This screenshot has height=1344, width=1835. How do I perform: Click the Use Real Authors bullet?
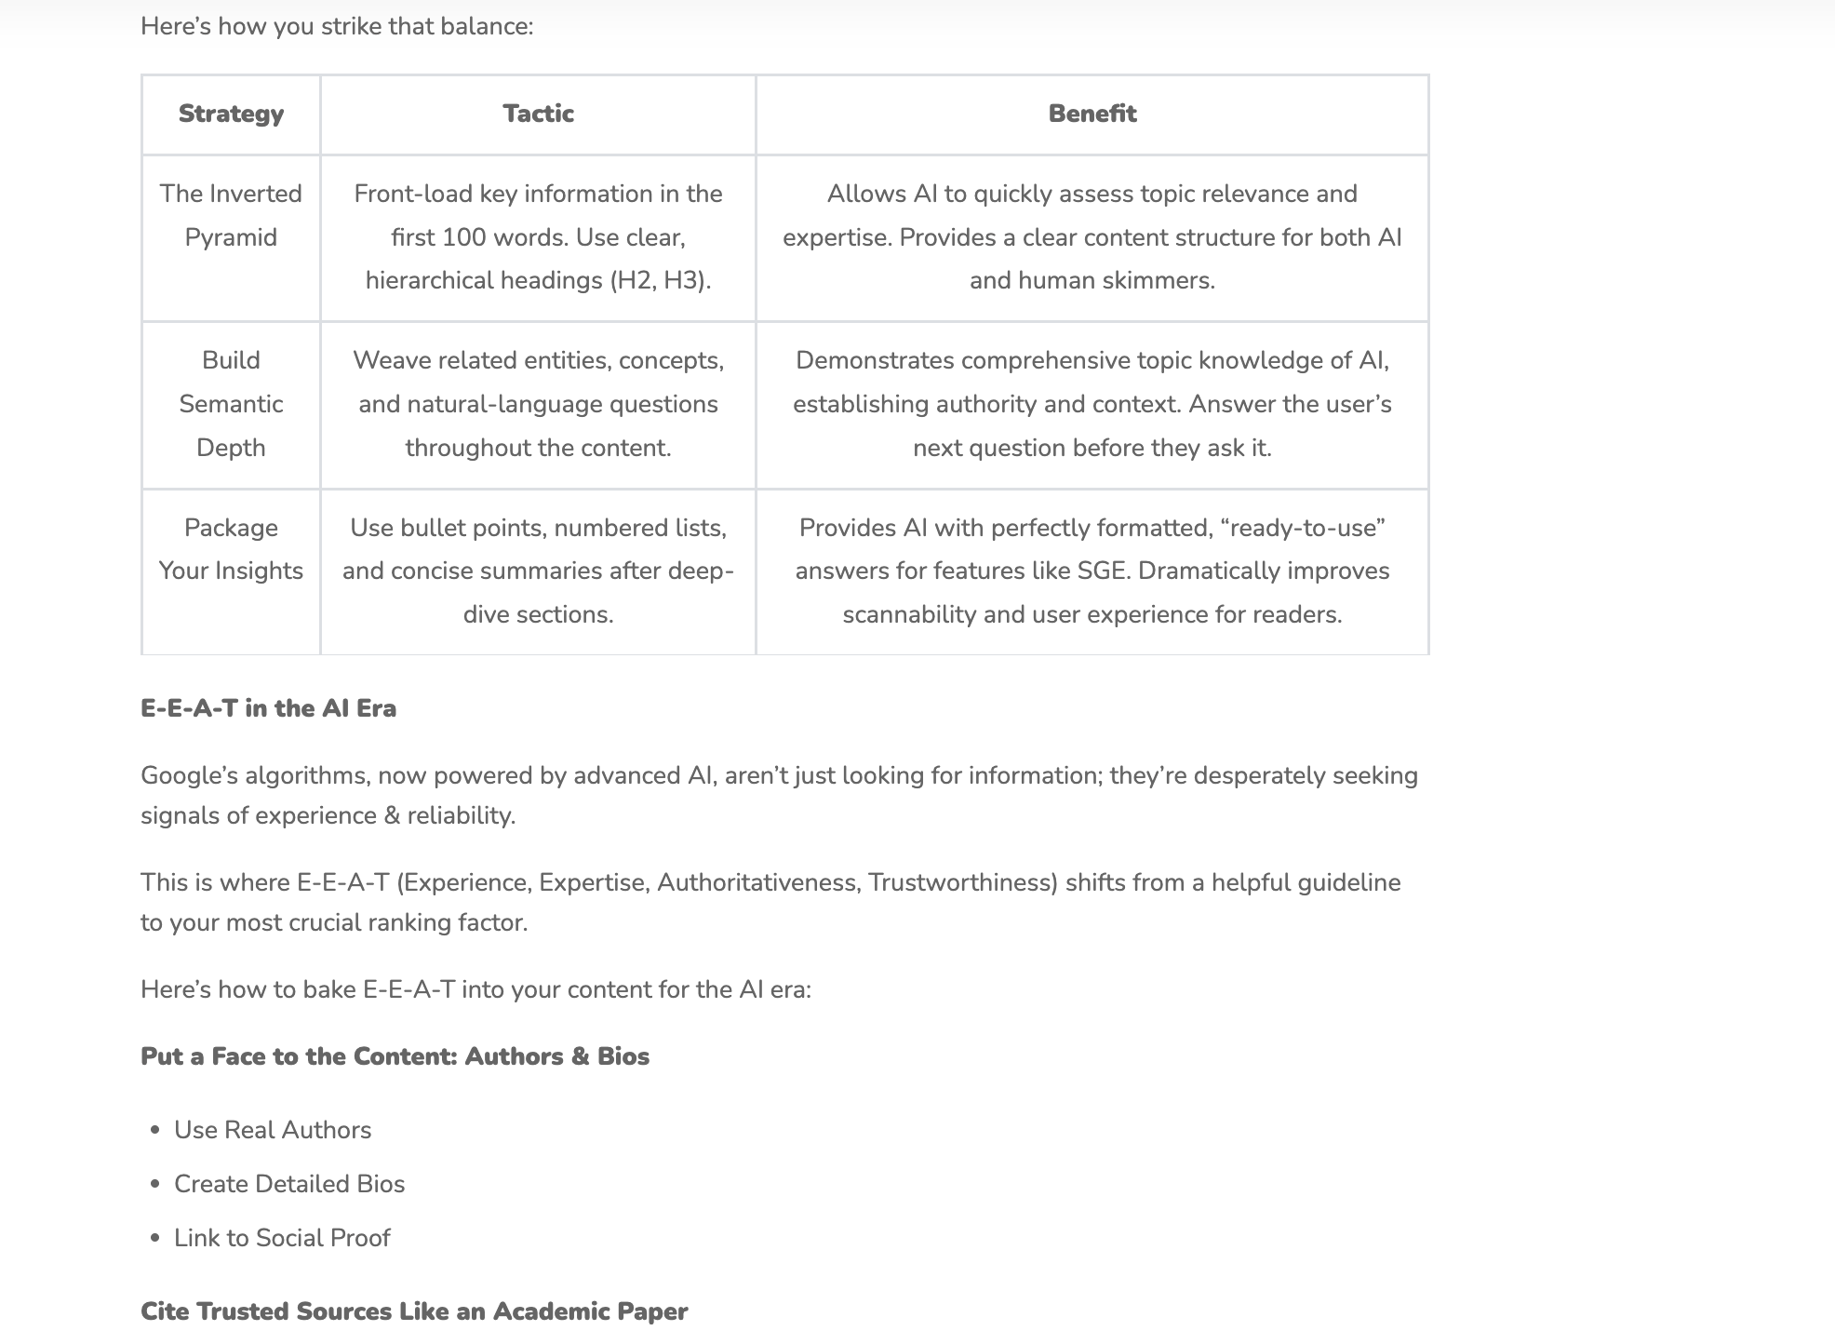[x=273, y=1130]
